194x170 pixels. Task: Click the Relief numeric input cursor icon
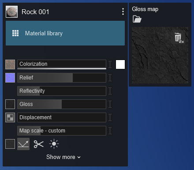click(x=110, y=78)
